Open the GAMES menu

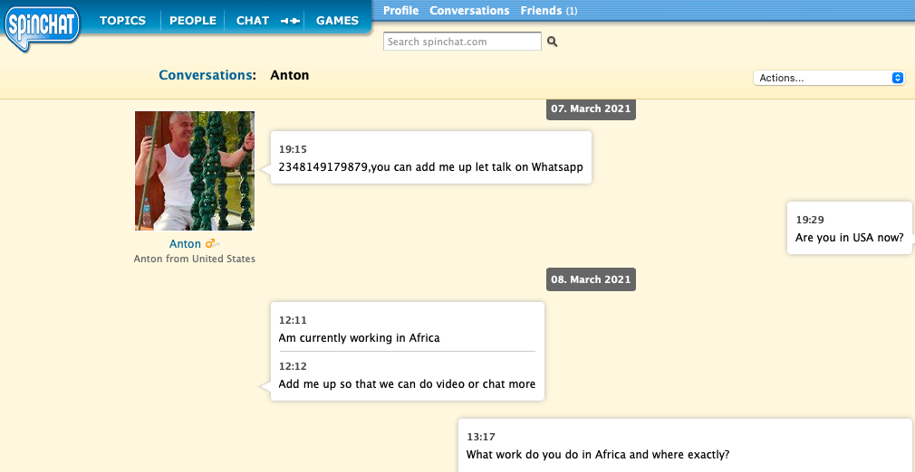(337, 21)
